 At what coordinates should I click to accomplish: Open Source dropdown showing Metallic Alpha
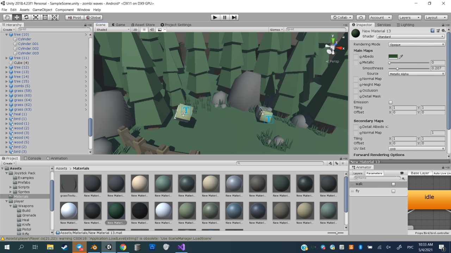tap(417, 74)
